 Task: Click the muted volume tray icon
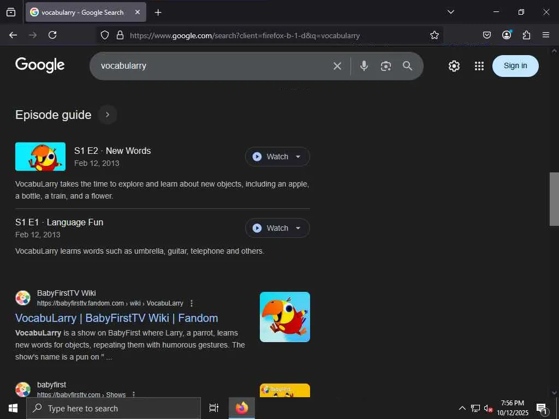488,408
